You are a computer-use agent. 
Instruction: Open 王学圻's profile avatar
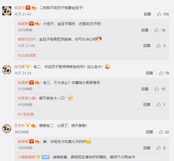[7, 129]
